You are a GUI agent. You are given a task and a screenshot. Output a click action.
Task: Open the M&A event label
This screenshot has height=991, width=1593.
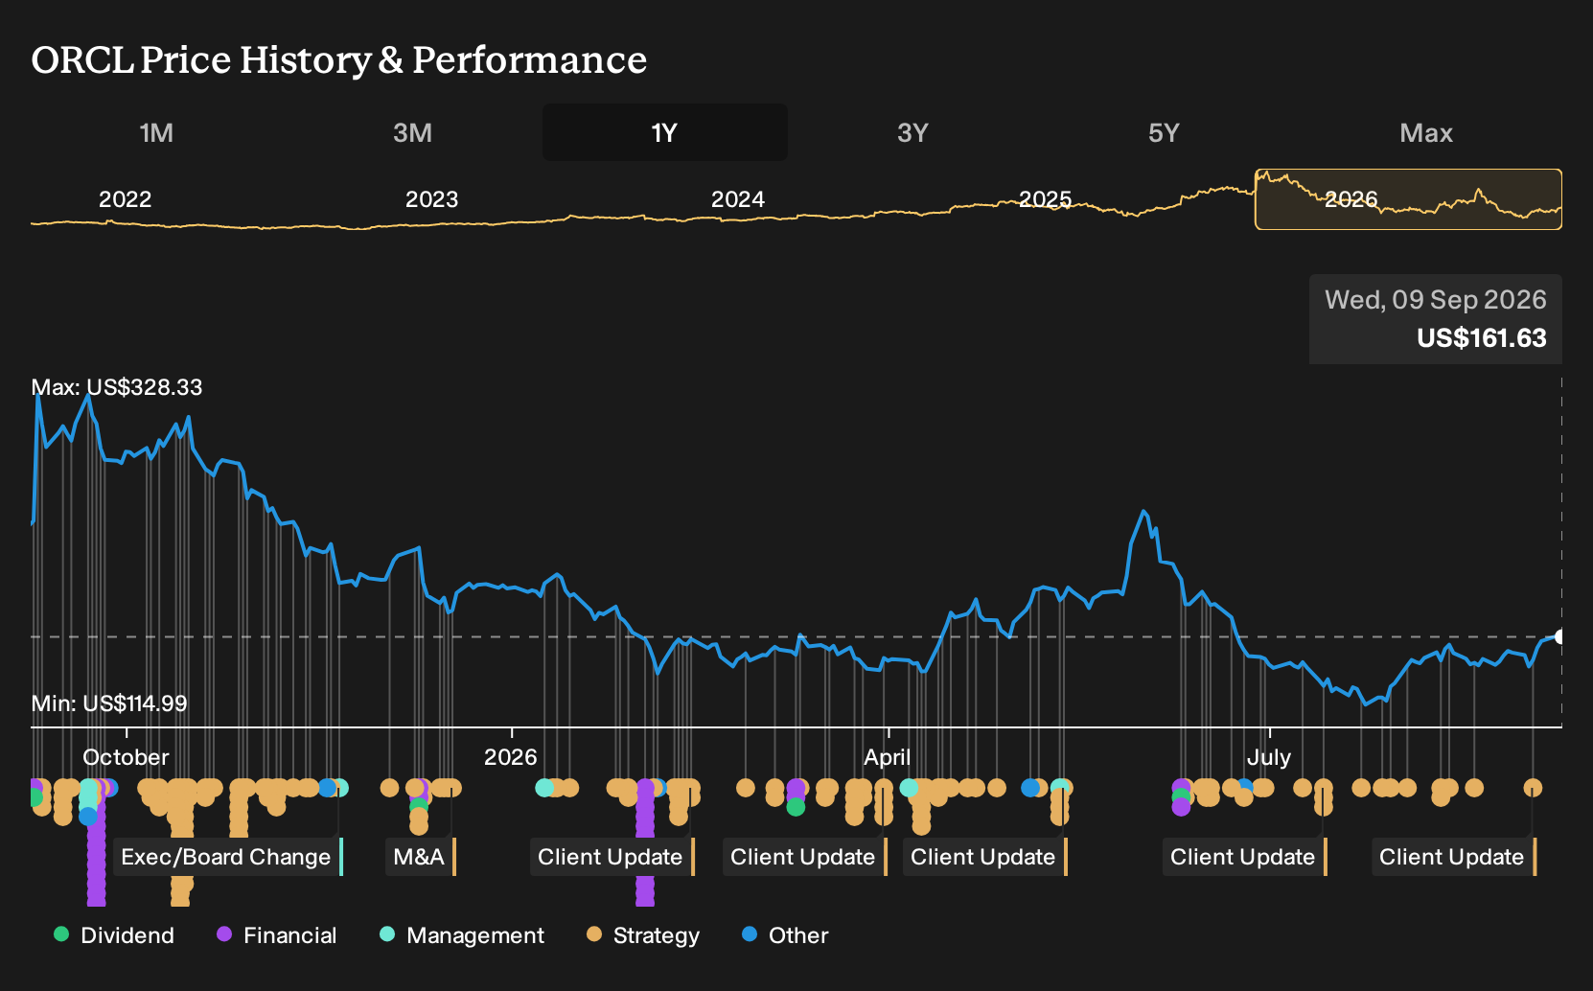[421, 857]
